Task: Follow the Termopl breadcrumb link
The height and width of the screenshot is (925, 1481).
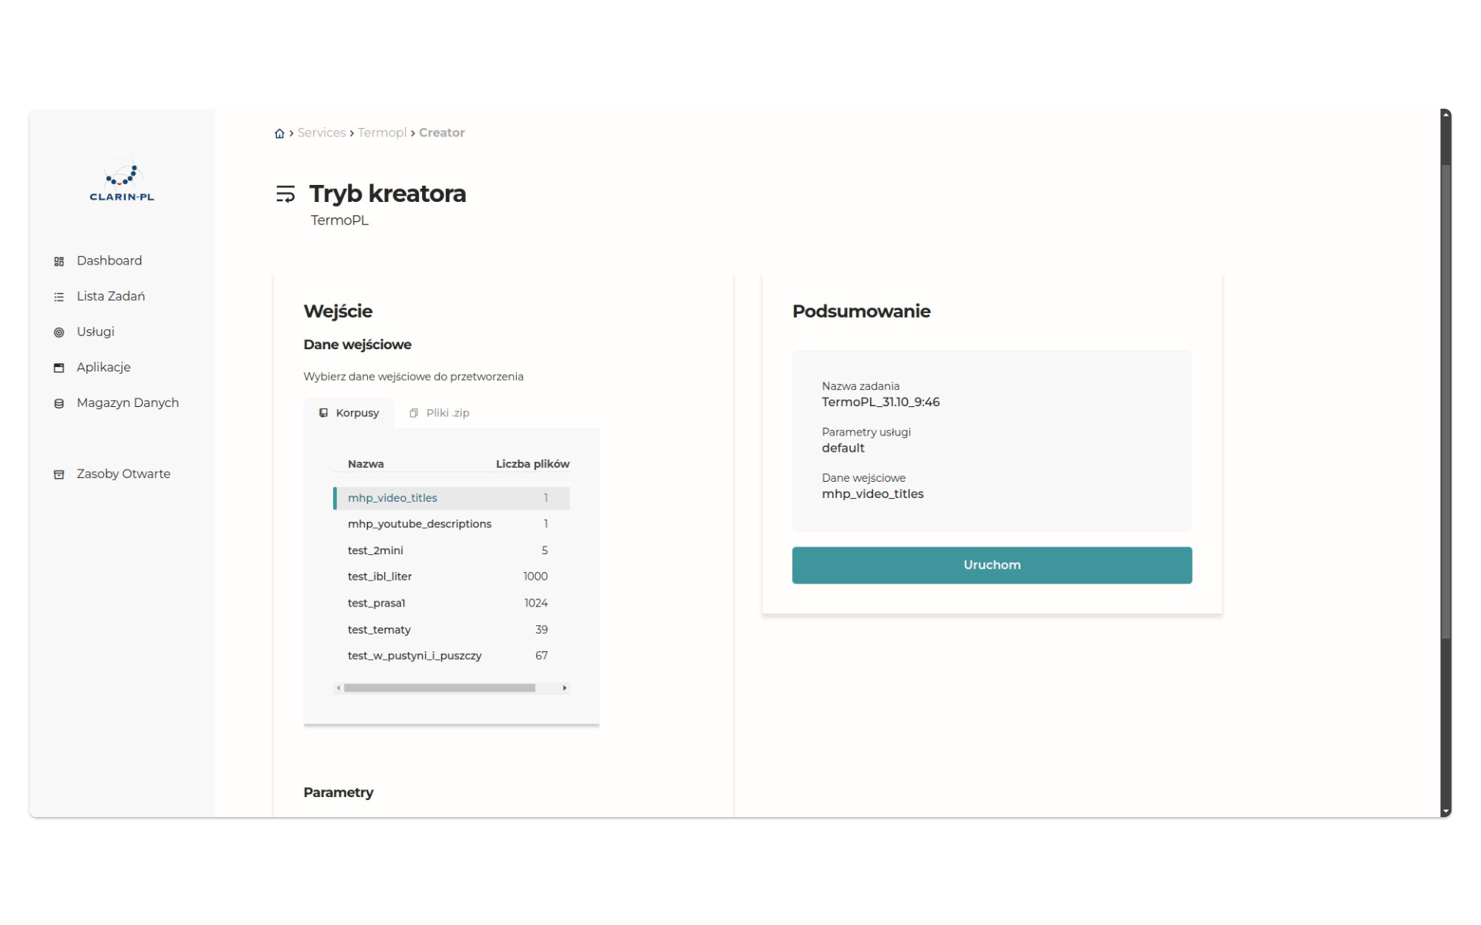Action: (x=382, y=133)
